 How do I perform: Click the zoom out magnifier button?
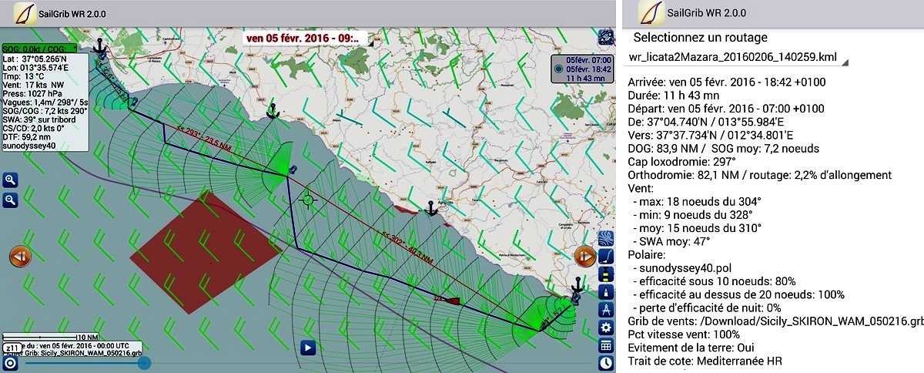11,200
